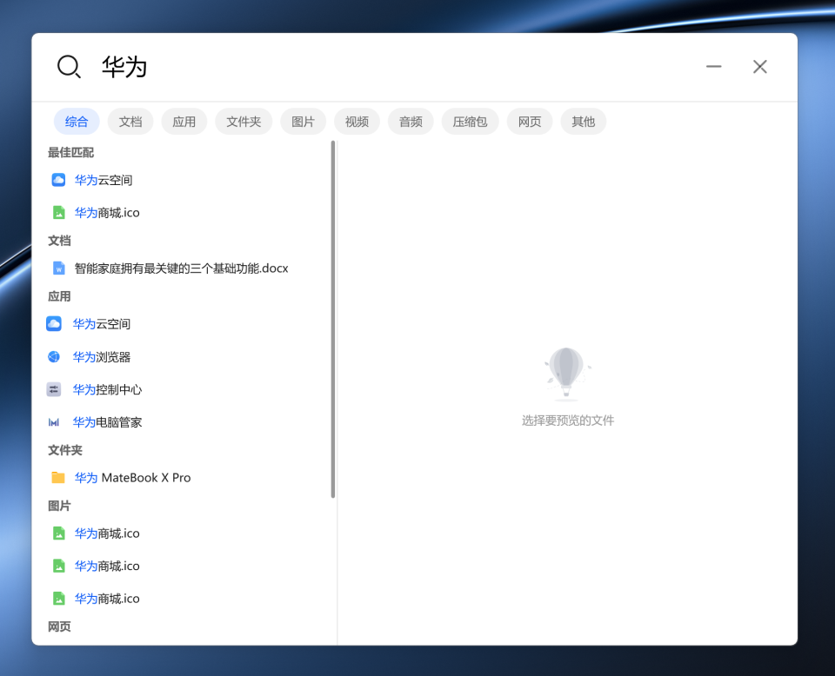Select the 其他 filter tab
This screenshot has width=835, height=676.
[584, 122]
